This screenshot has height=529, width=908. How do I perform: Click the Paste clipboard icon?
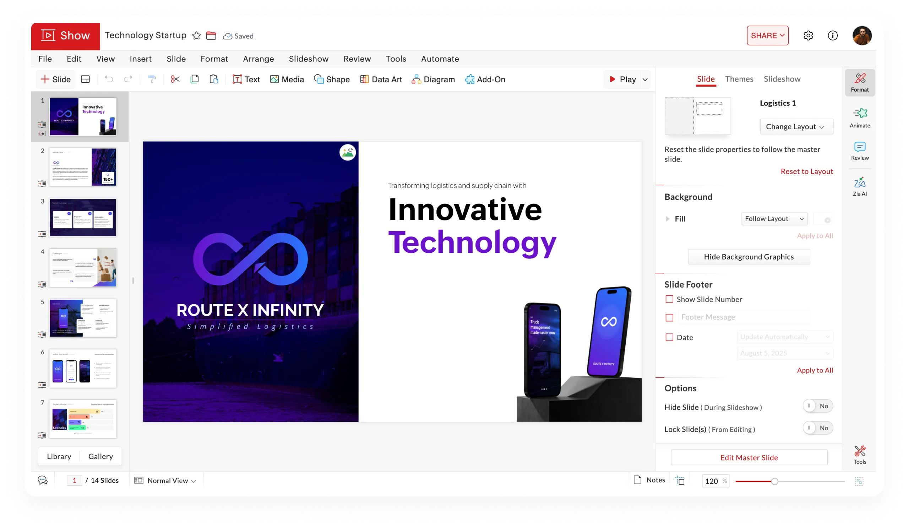[x=214, y=79]
